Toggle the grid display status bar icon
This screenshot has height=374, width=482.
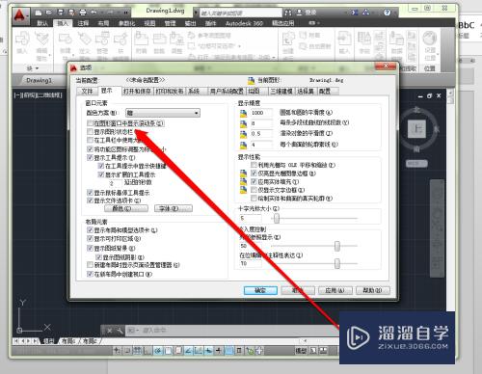137,351
